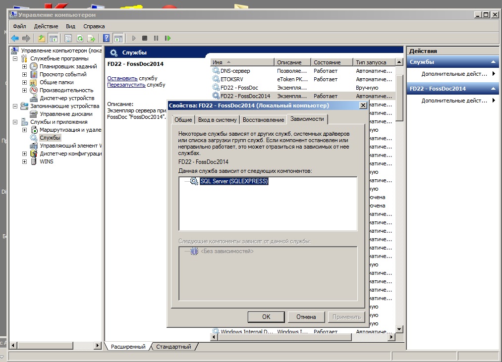This screenshot has height=362, width=502.
Task: Click the Pause service icon
Action: [156, 38]
